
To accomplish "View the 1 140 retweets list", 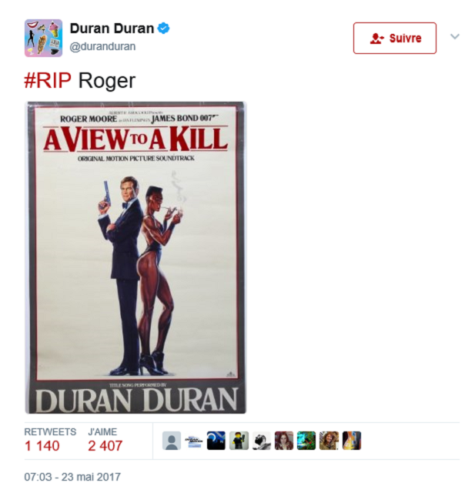I will pos(50,440).
